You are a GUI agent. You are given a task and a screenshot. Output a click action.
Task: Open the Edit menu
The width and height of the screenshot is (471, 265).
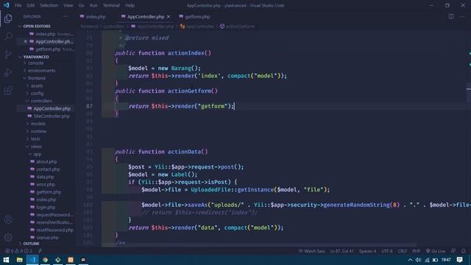click(x=30, y=5)
